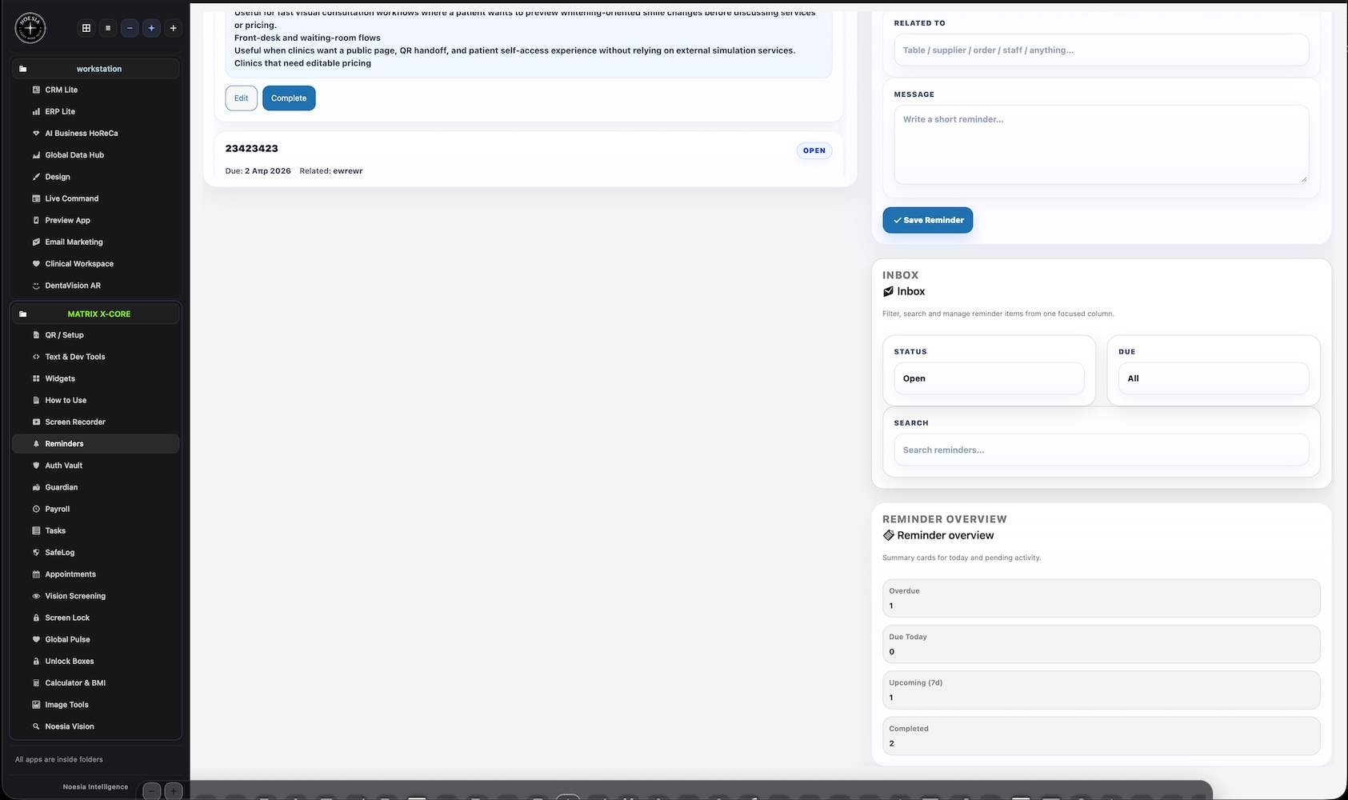This screenshot has height=800, width=1348.
Task: Mark reminder as Complete
Action: [289, 98]
